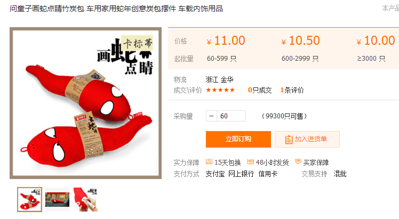
Task: Click the purchase quantity input field
Action: point(231,116)
